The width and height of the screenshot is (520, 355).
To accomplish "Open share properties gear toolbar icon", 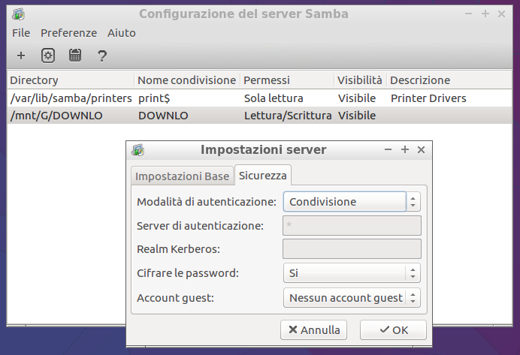I will click(x=48, y=56).
